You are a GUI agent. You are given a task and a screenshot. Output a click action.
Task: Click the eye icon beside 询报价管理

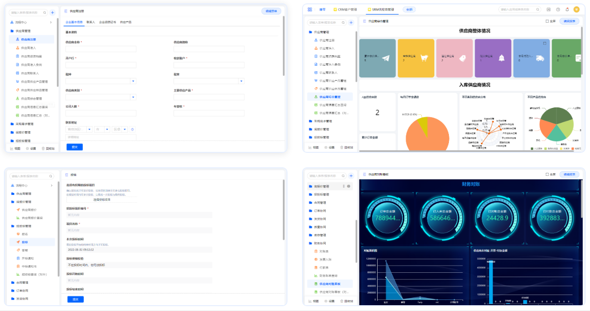tap(349, 186)
